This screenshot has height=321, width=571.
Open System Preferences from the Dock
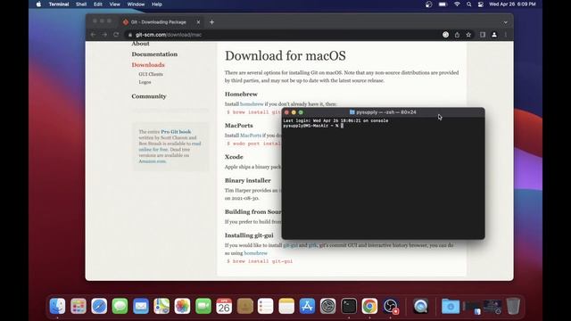327,306
